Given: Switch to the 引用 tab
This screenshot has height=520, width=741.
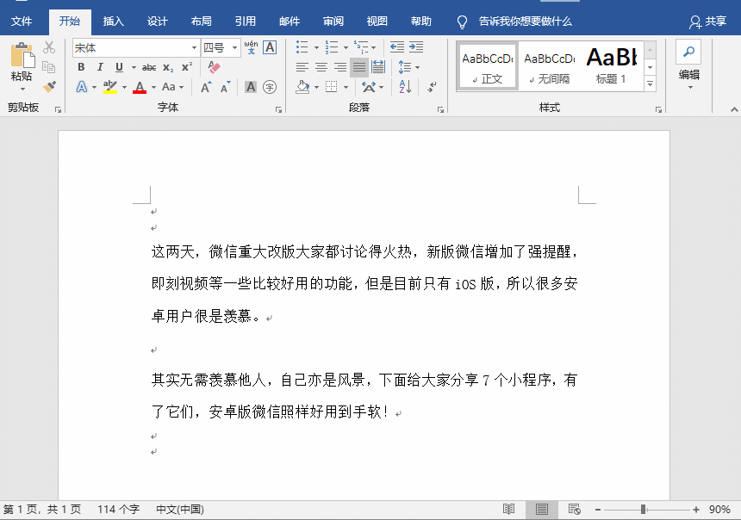Looking at the screenshot, I should pyautogui.click(x=246, y=22).
